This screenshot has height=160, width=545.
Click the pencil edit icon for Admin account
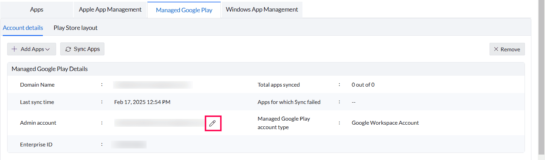[x=213, y=123]
